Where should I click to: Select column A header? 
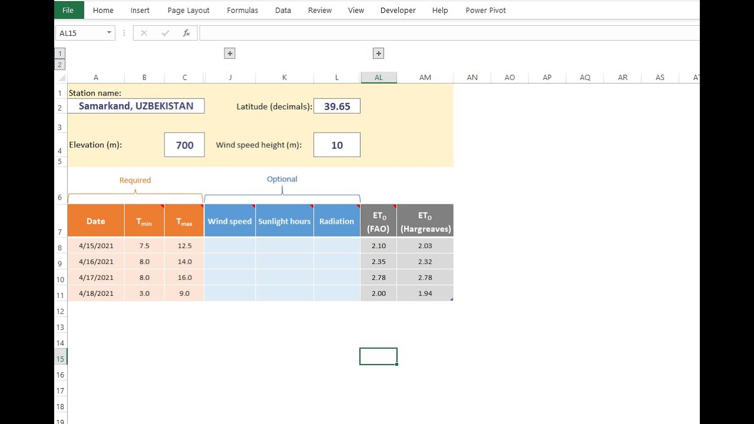click(x=96, y=77)
